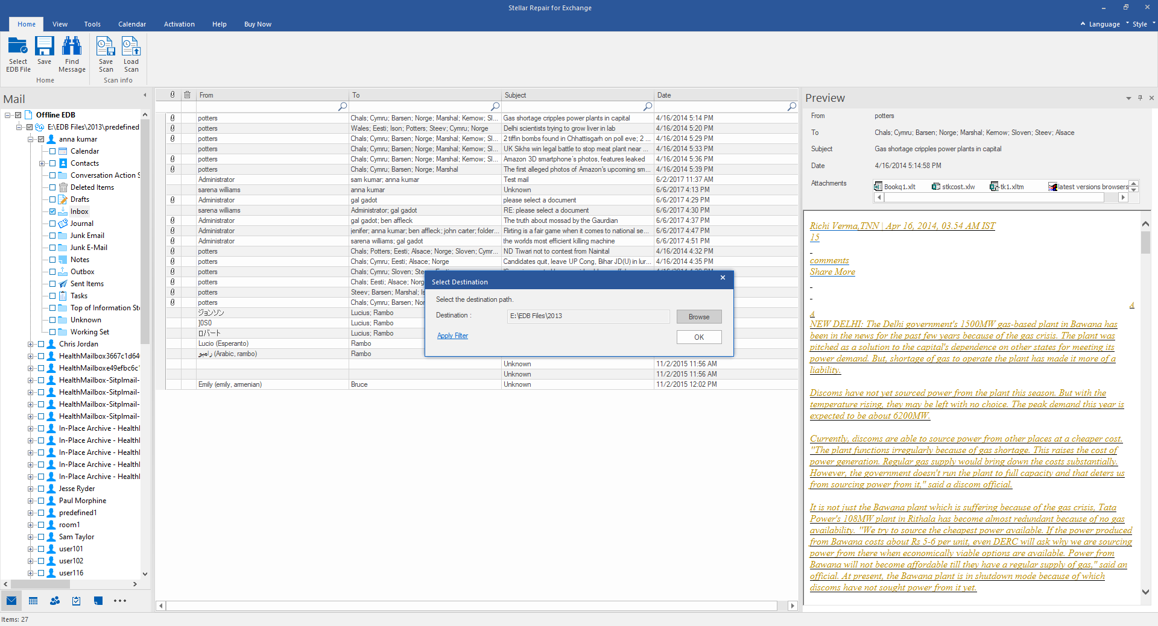This screenshot has width=1158, height=626.
Task: Open the Calendar ribbon tab
Action: [x=132, y=24]
